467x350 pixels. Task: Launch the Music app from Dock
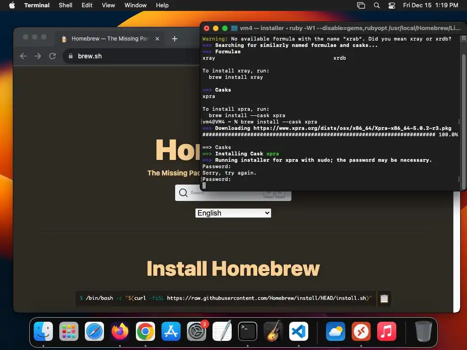tap(387, 331)
